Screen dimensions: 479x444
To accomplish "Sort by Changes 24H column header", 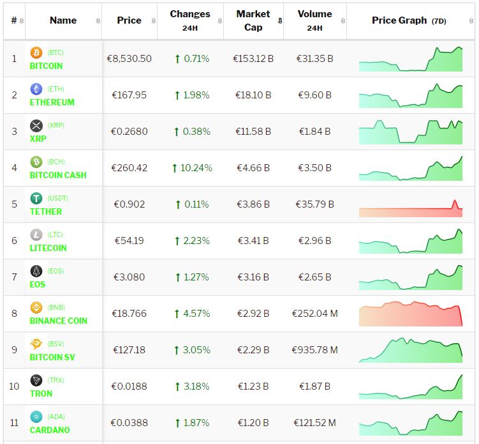I will pos(189,20).
